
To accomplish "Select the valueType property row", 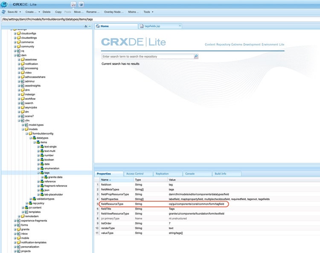I will [207, 233].
